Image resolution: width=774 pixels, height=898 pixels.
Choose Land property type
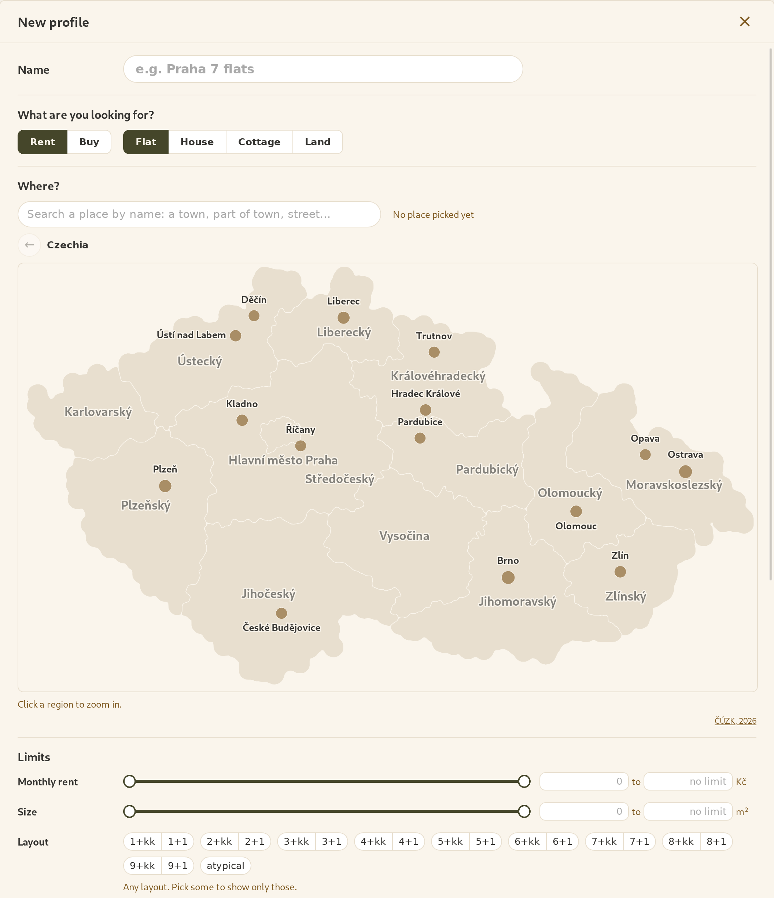click(x=318, y=142)
